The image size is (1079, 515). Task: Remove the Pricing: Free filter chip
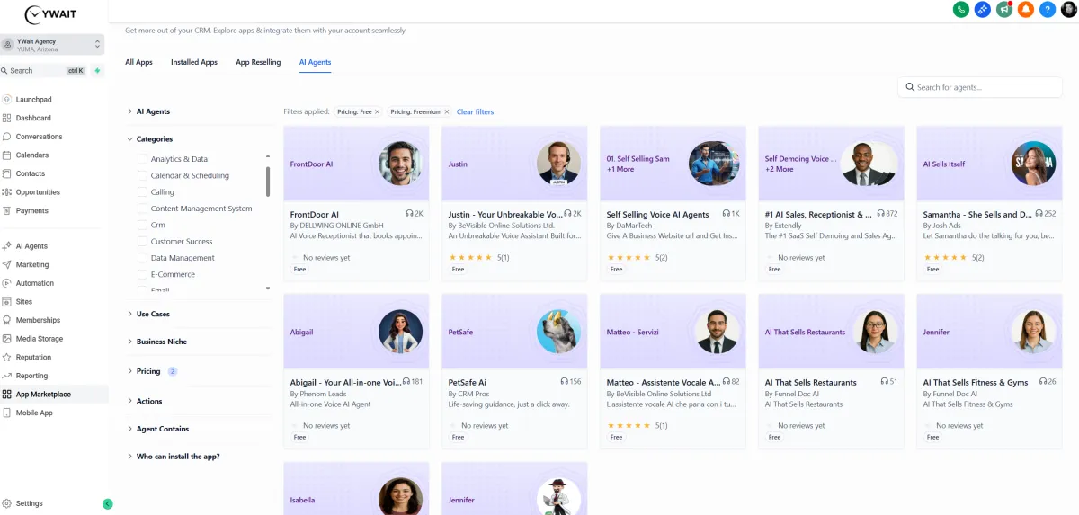tap(377, 111)
